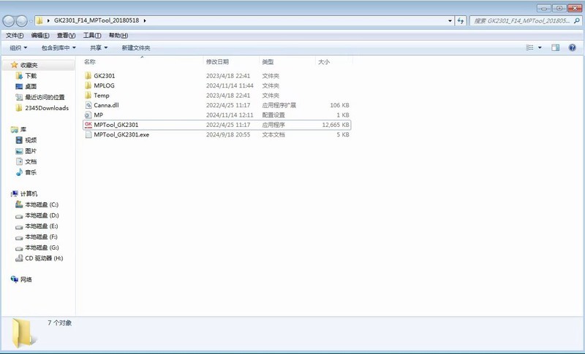Toggle the preview pane icon
The image size is (585, 354).
555,47
